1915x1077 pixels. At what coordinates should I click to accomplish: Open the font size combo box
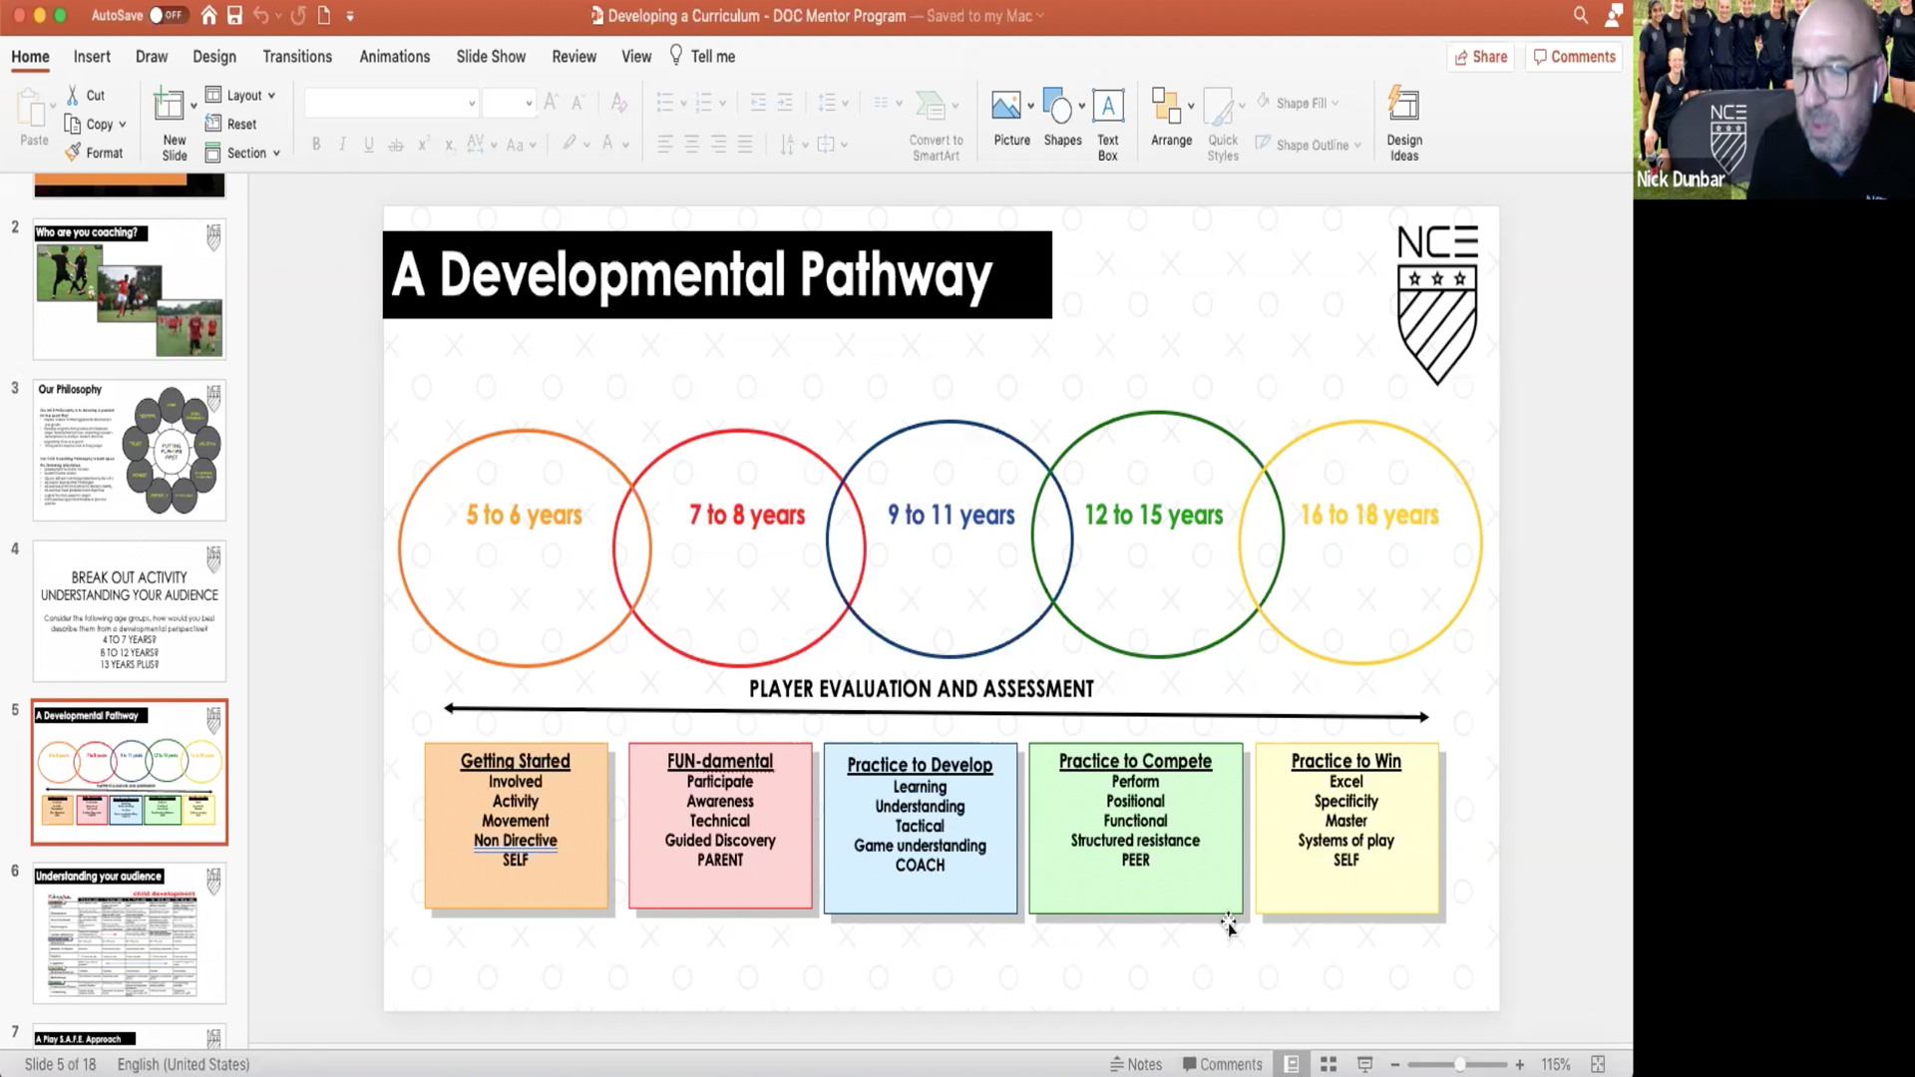click(509, 103)
